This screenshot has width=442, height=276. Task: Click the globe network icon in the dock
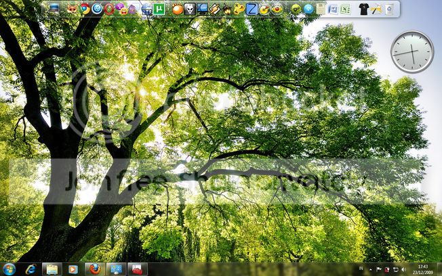[146, 9]
